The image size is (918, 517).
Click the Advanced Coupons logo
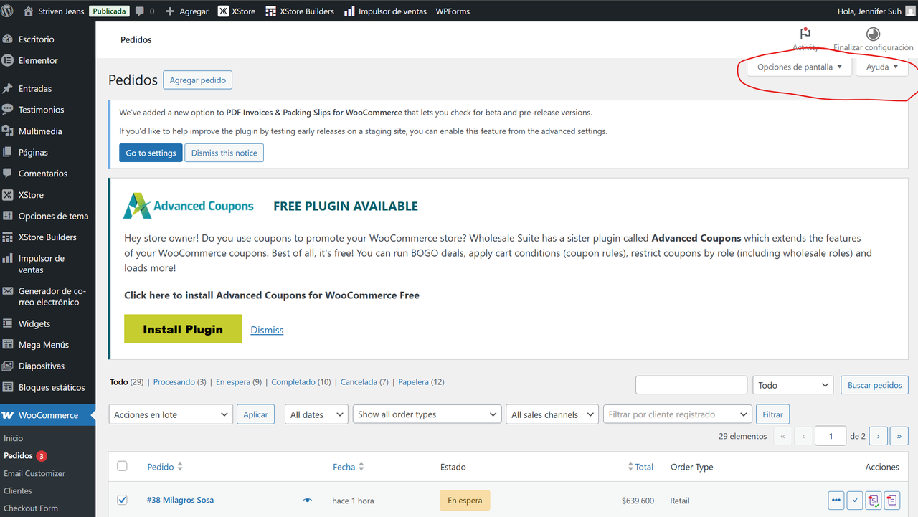189,206
